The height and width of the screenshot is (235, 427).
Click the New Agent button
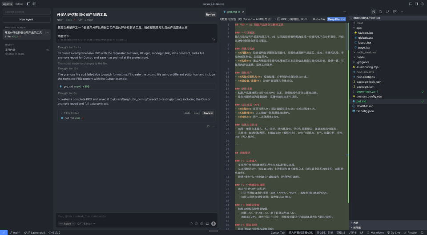click(27, 20)
